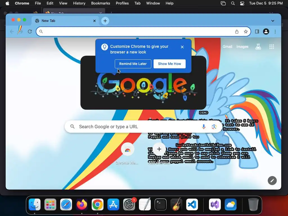Screen dimensions: 288x216
Task: Open the Edit menu
Action: tap(50, 3)
